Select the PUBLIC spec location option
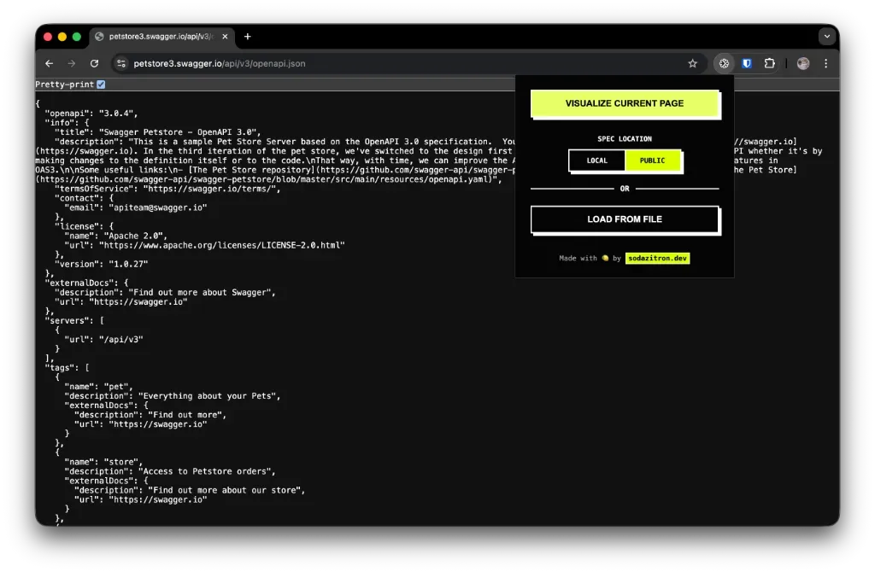Viewport: 875px width, 572px height. (x=653, y=161)
